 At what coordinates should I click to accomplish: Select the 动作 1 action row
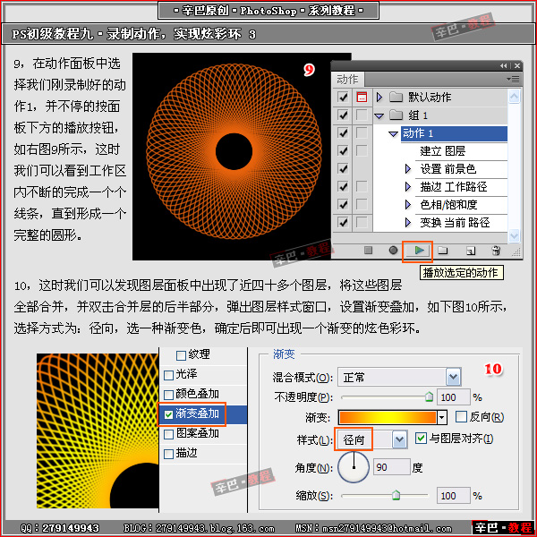pyautogui.click(x=454, y=133)
